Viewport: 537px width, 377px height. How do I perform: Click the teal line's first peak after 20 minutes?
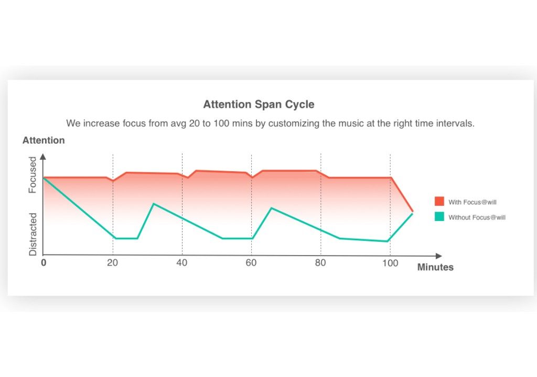(153, 204)
